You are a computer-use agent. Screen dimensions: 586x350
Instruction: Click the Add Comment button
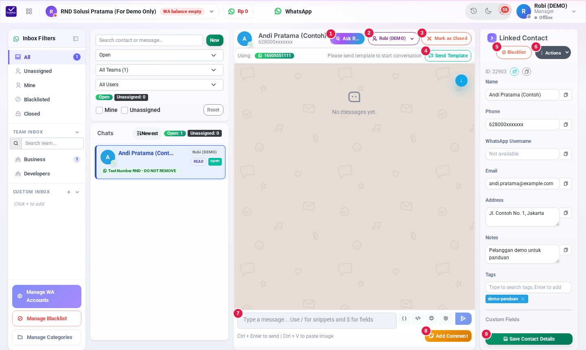pyautogui.click(x=448, y=336)
